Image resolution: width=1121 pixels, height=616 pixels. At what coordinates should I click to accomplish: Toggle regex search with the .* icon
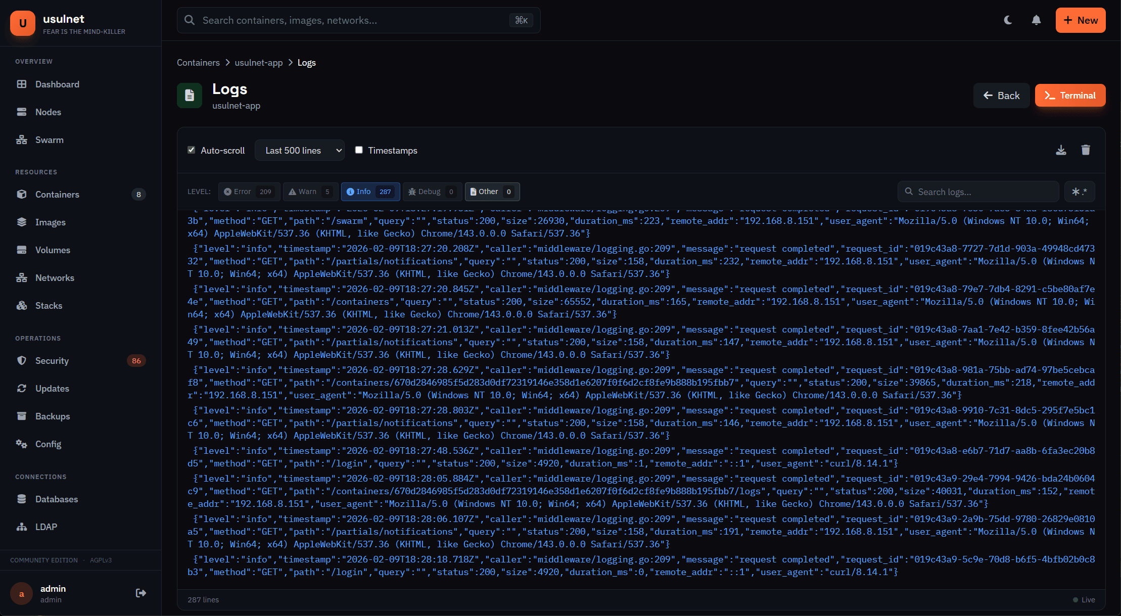click(x=1080, y=192)
